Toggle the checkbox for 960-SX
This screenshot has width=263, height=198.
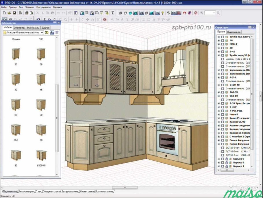[x=222, y=92]
